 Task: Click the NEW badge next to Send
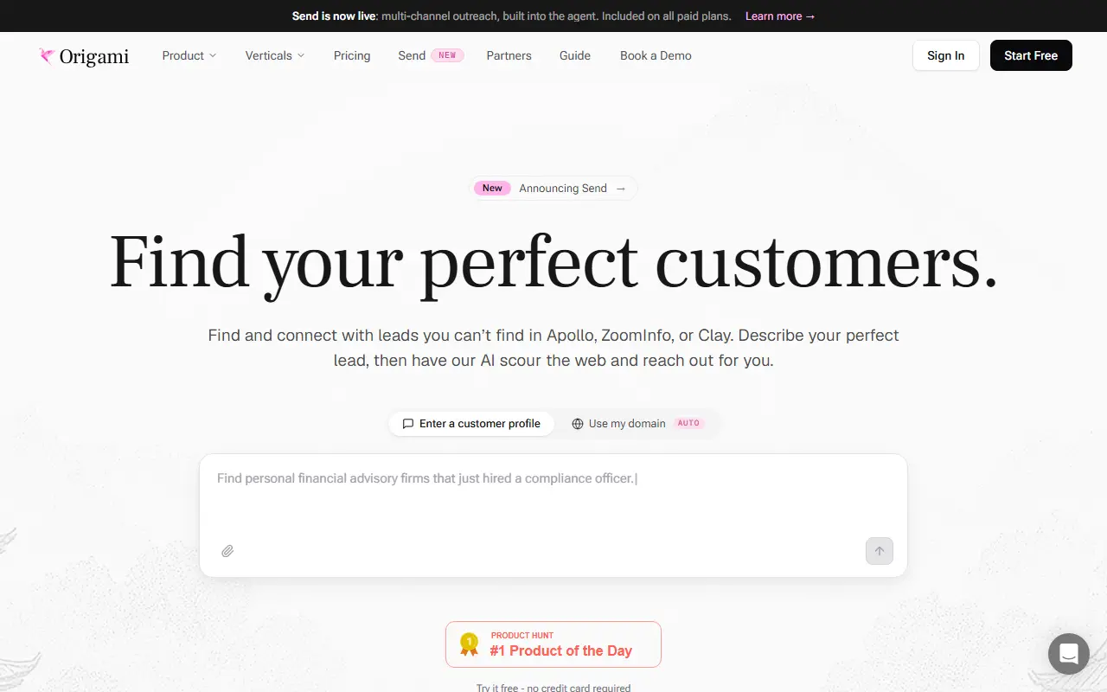[447, 55]
